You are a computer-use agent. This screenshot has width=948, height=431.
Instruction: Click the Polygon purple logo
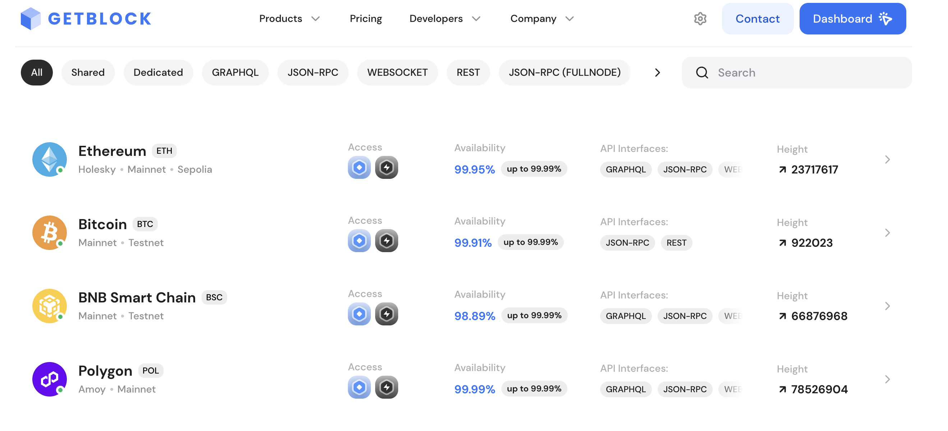[49, 379]
